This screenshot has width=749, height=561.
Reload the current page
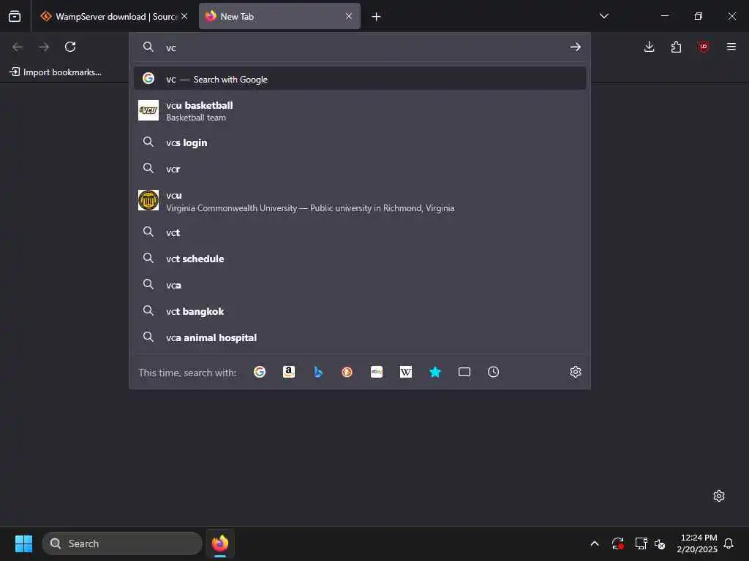(70, 47)
